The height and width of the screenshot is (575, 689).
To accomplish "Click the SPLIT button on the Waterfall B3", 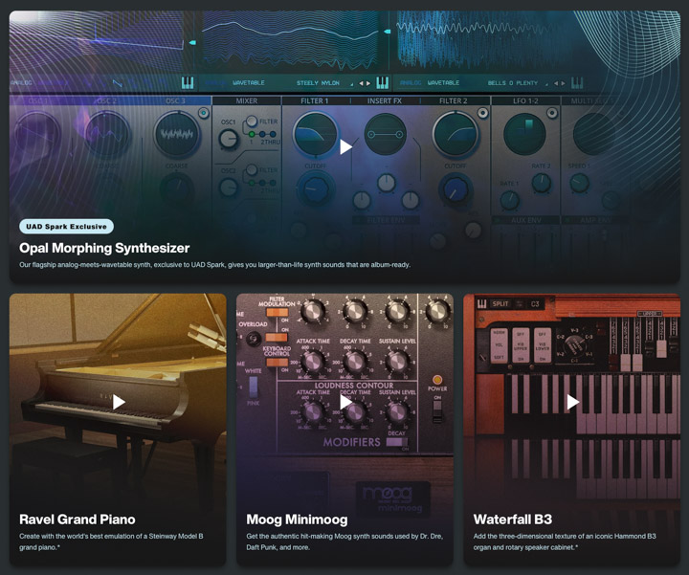I will click(x=500, y=303).
